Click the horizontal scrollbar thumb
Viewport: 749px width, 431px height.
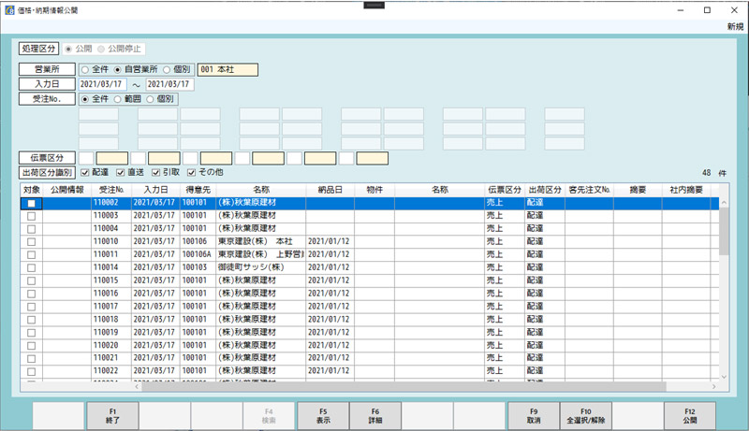404,387
